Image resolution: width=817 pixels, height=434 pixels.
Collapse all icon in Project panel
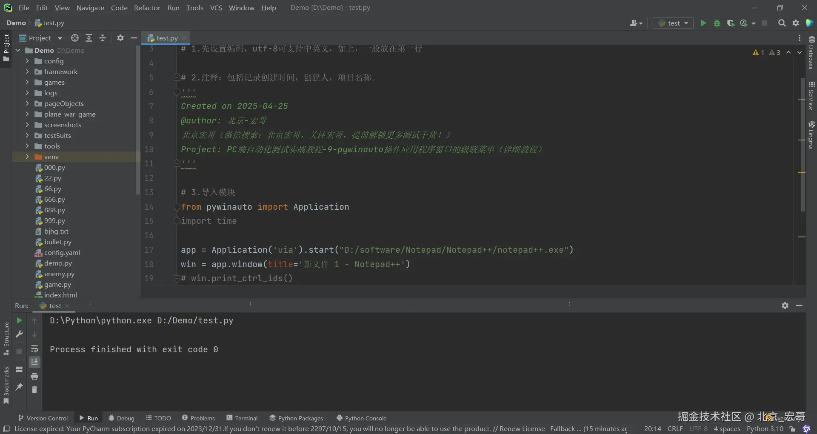pos(103,38)
